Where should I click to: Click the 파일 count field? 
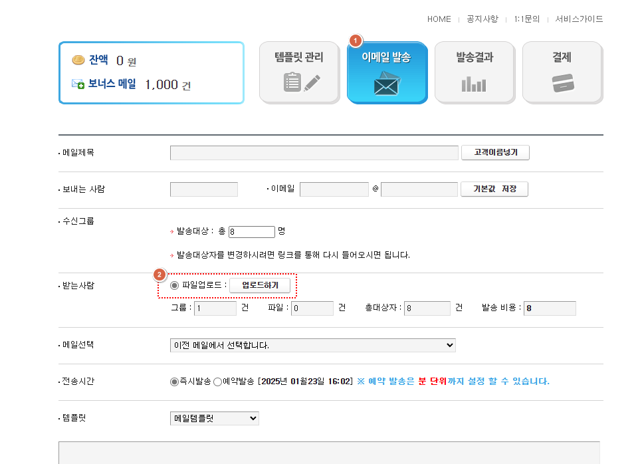tap(312, 308)
